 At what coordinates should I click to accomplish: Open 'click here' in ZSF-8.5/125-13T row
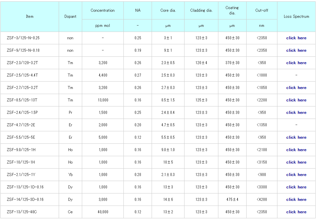click(x=296, y=100)
